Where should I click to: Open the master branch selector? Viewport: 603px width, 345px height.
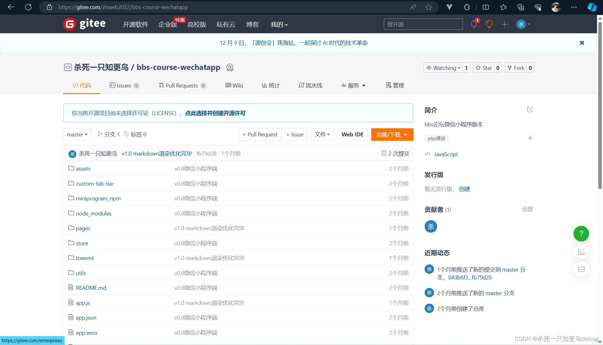click(77, 134)
